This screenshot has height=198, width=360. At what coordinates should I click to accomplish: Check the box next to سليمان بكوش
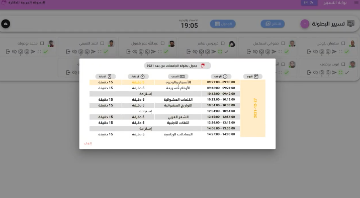[343, 43]
